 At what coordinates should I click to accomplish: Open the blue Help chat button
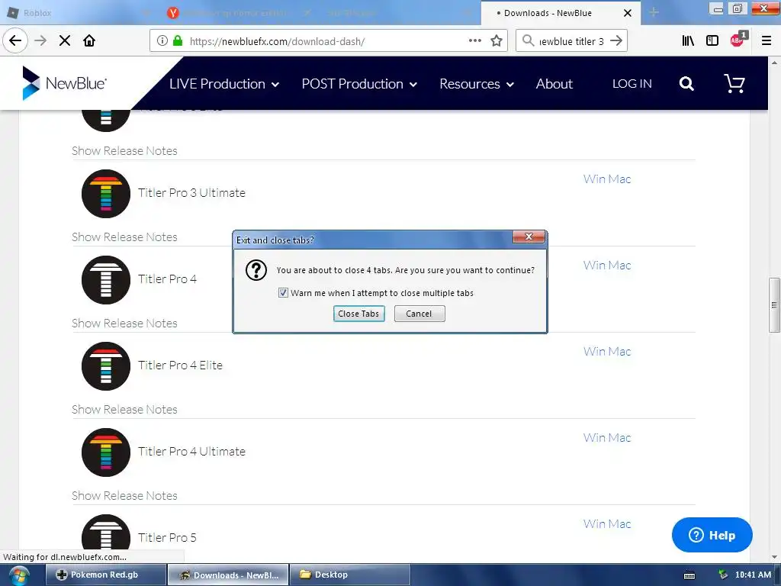(712, 535)
